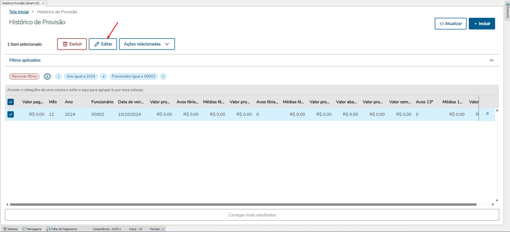The width and height of the screenshot is (510, 232).
Task: Click the closing parenthesis filter chip
Action: click(163, 76)
